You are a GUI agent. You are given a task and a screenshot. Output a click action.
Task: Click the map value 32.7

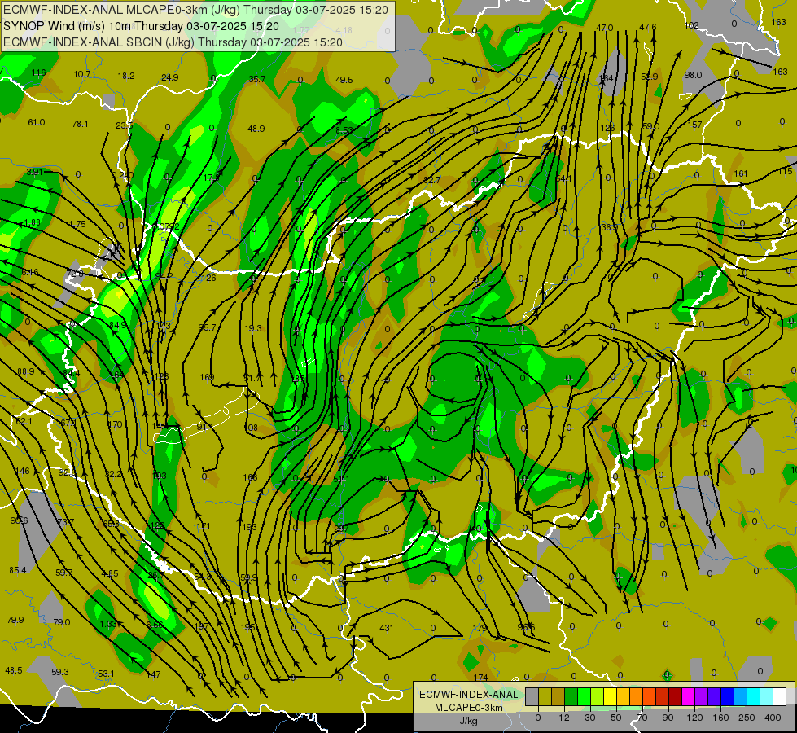click(x=431, y=180)
